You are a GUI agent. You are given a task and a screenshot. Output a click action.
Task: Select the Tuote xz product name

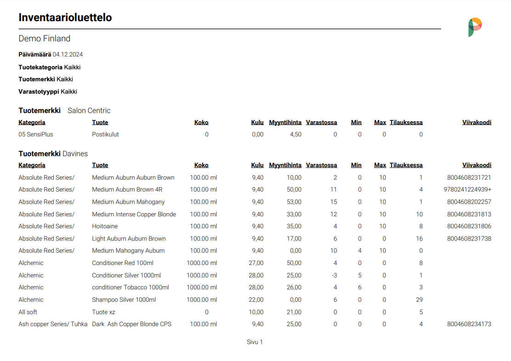point(104,312)
